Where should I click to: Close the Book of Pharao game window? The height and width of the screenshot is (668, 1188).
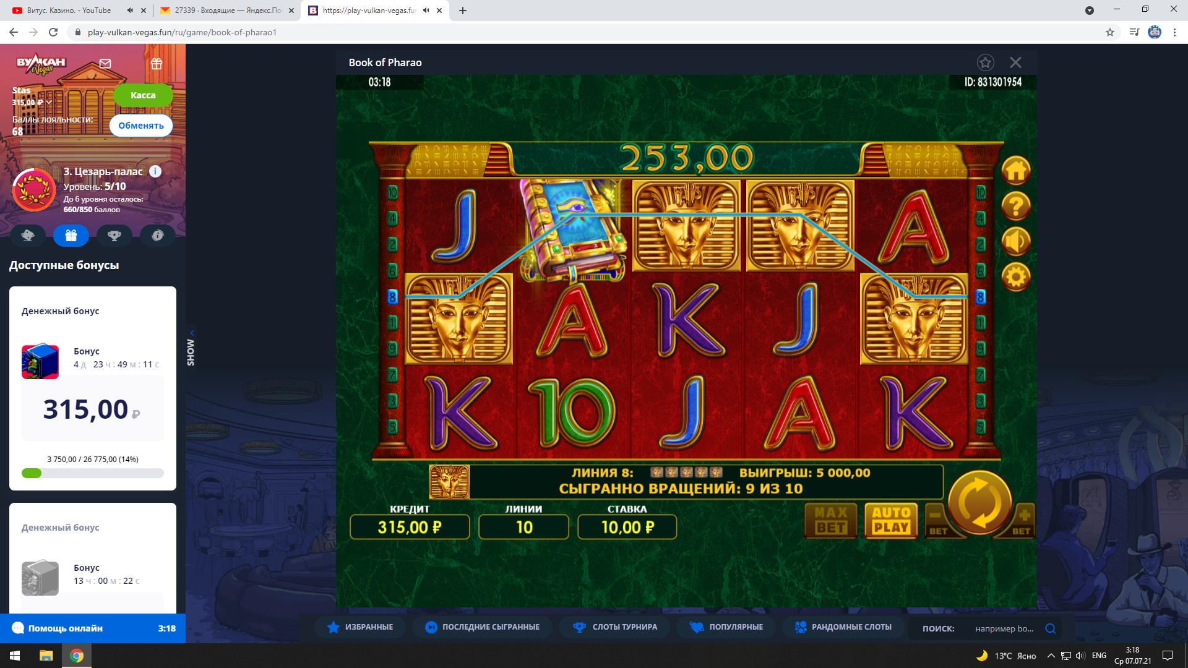pyautogui.click(x=1015, y=62)
